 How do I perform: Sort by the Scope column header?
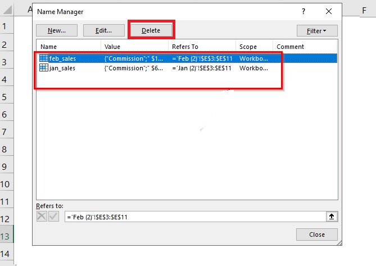click(x=254, y=47)
